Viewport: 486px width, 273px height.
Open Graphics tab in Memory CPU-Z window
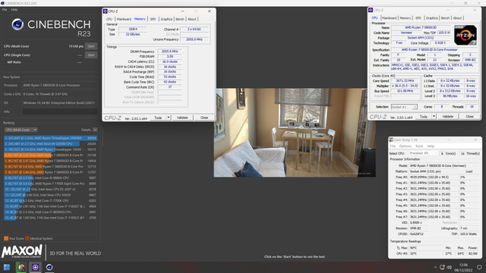click(166, 19)
